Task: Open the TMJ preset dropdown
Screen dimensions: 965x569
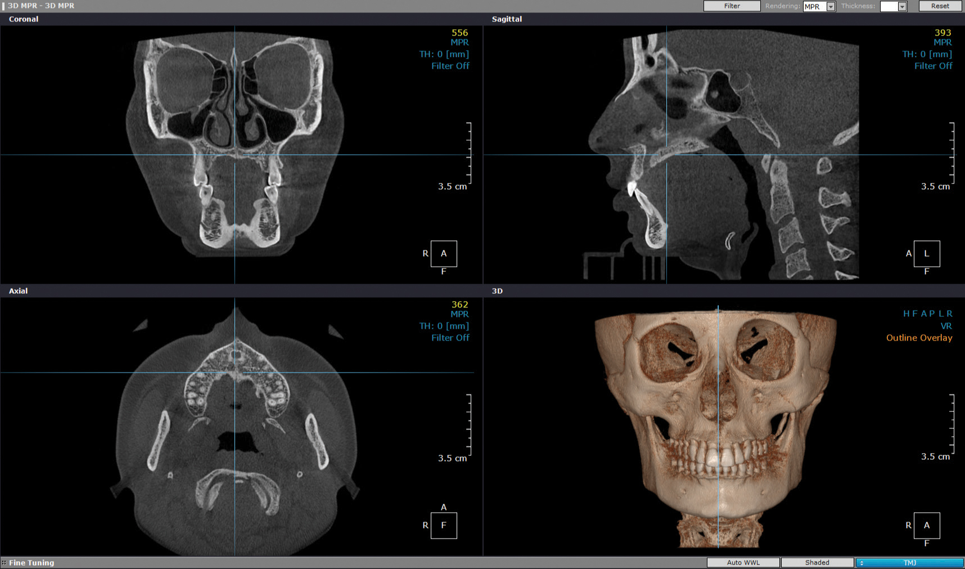Action: 909,562
